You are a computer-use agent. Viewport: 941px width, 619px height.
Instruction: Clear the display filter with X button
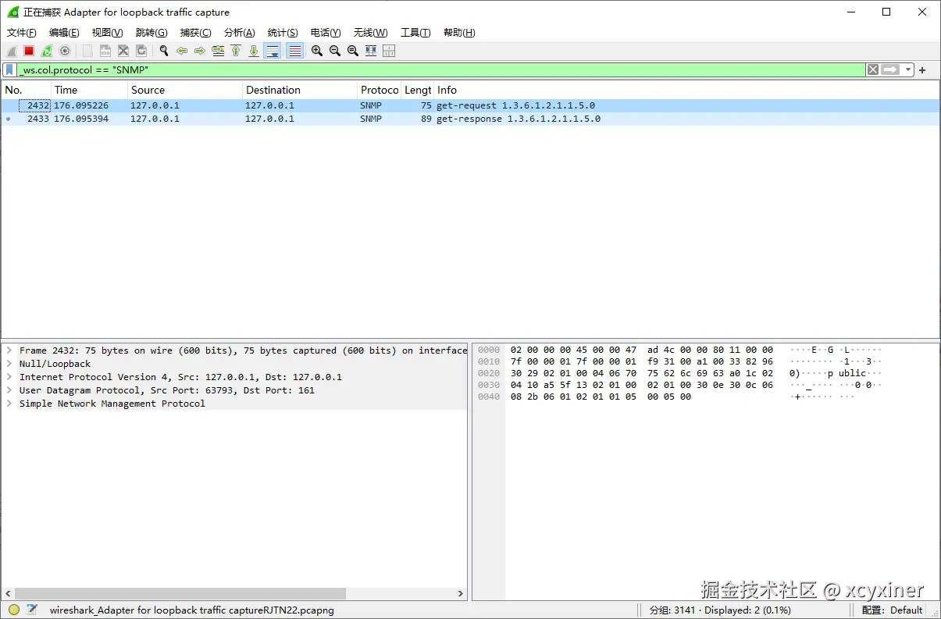coord(873,69)
